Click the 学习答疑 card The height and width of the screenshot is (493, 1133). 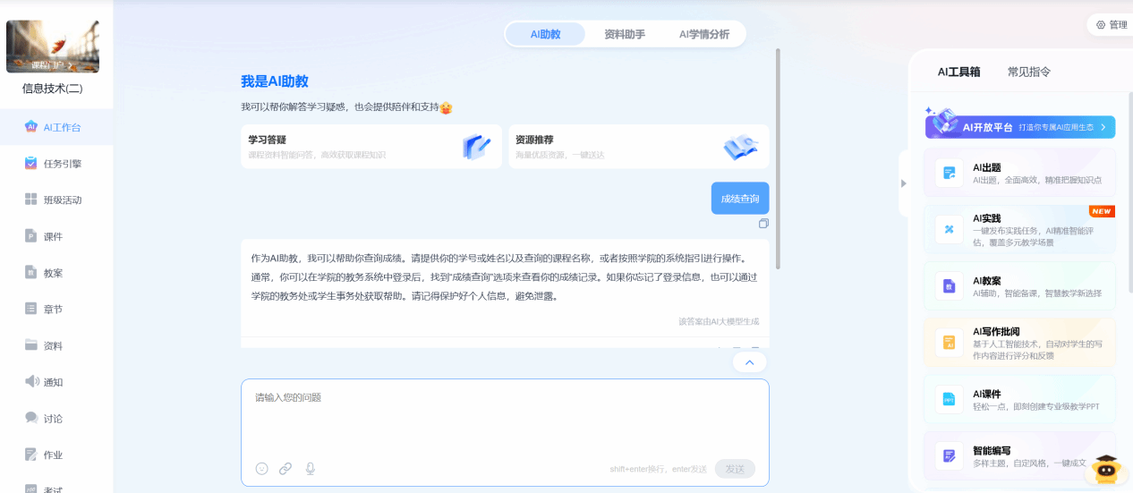pos(371,147)
